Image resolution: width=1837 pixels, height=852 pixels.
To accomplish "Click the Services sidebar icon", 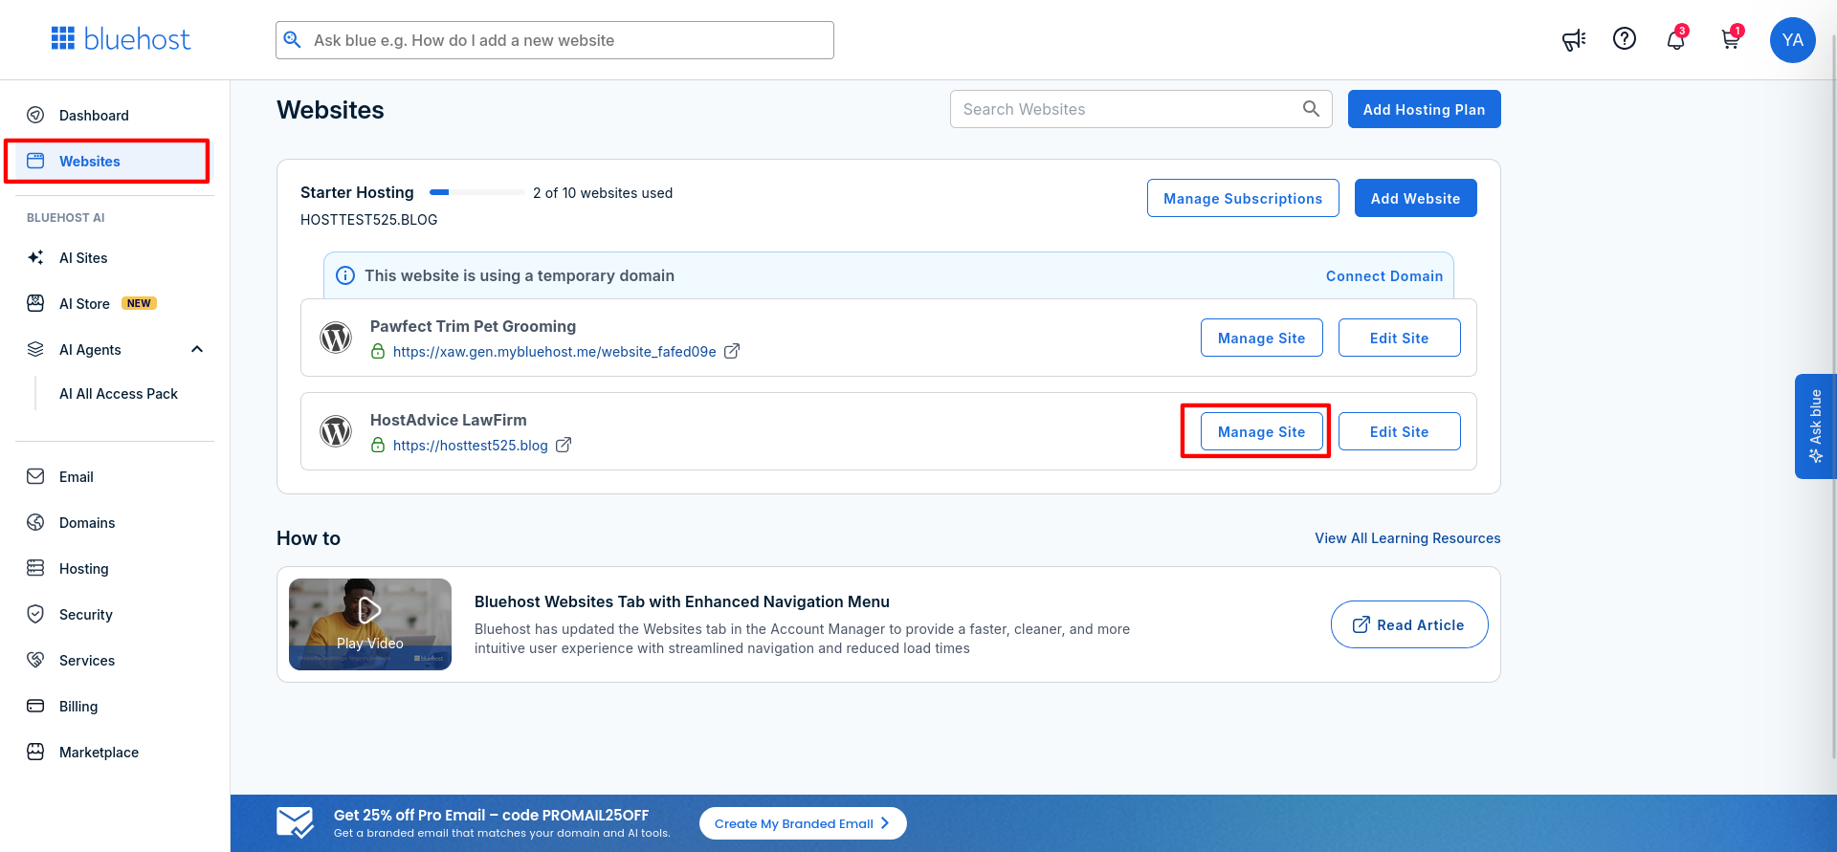I will click(x=35, y=660).
